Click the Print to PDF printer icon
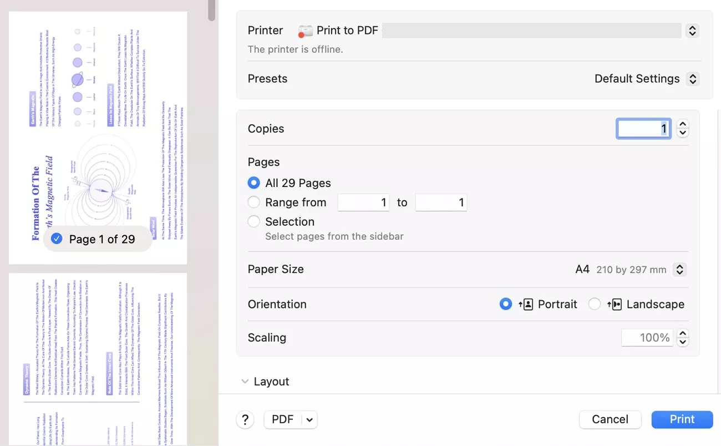721x446 pixels. [306, 31]
